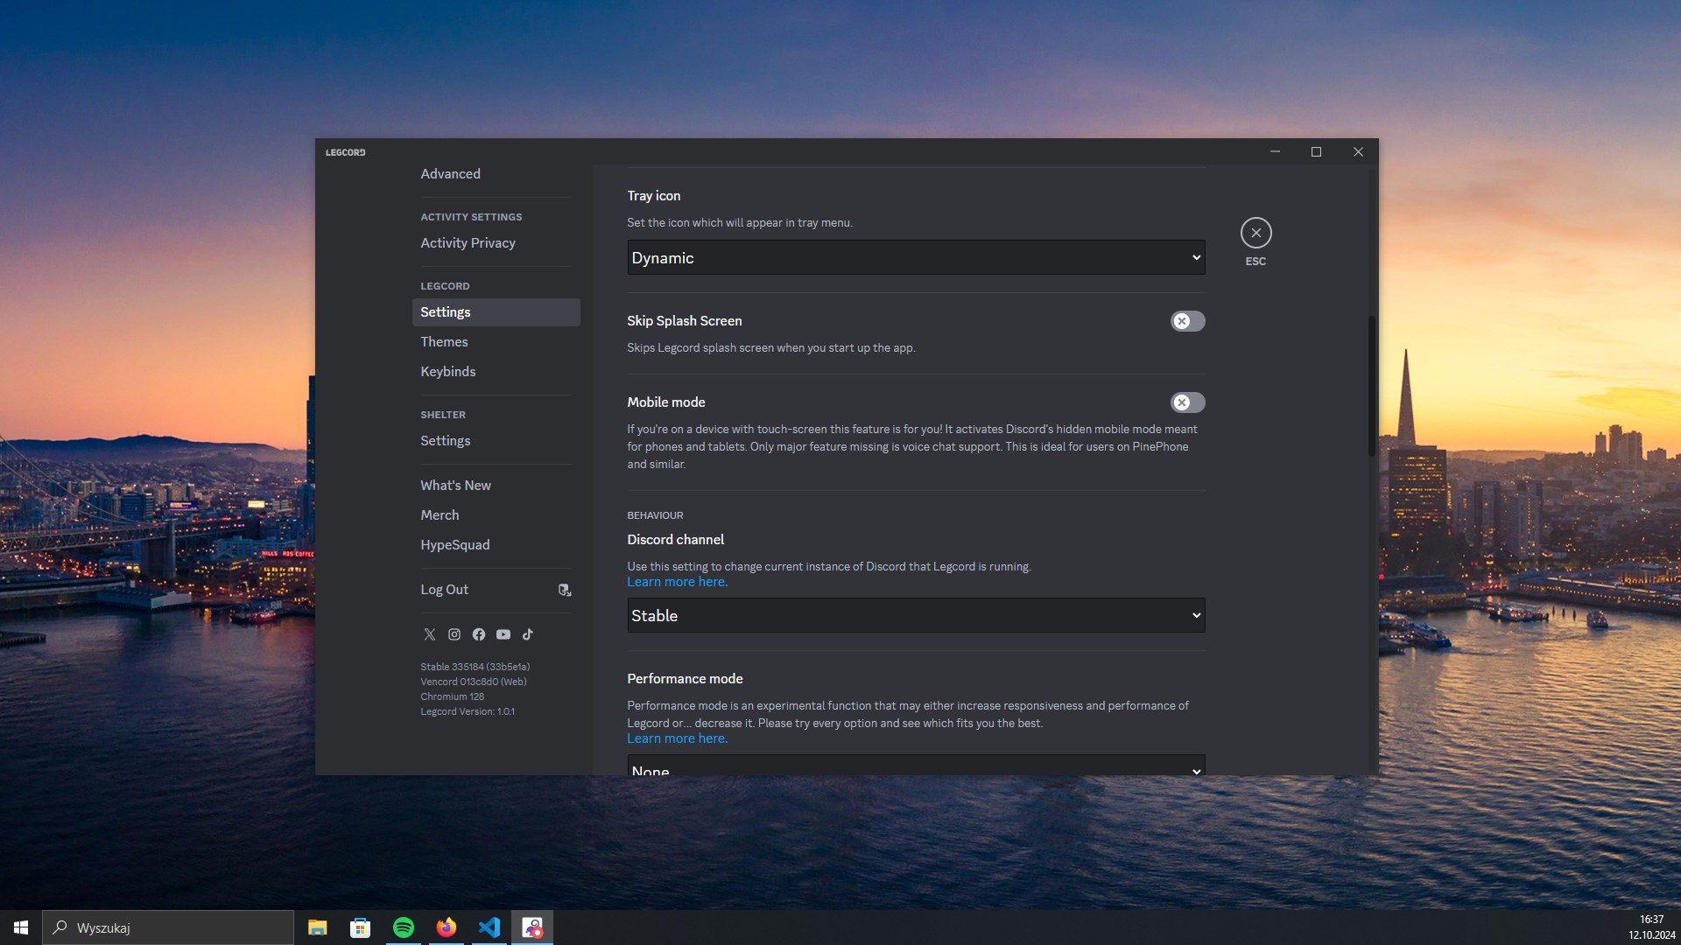Open Legcord's X (Twitter) social icon
This screenshot has width=1681, height=945.
click(x=430, y=634)
